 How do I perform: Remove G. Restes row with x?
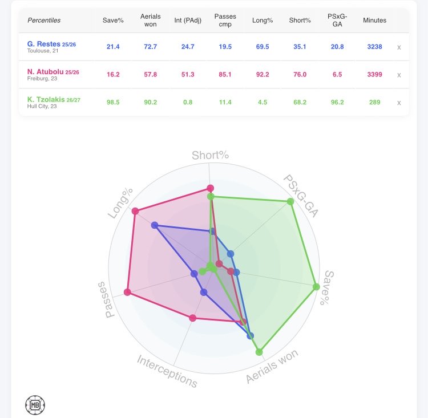pos(399,47)
